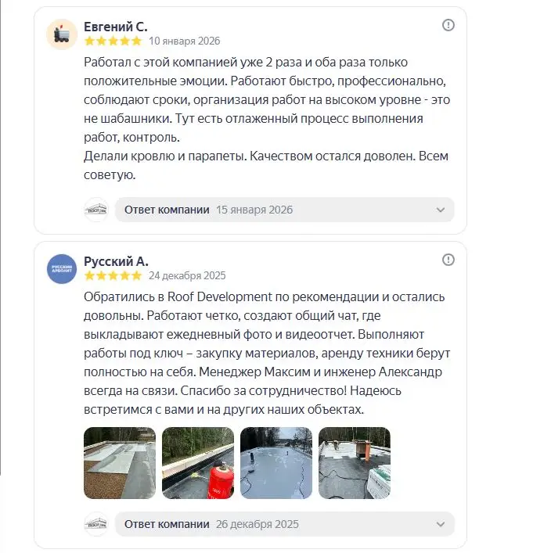Screen dimensions: 551x553
Task: Expand company reply dated 26 декабря 2025
Action: [285, 524]
